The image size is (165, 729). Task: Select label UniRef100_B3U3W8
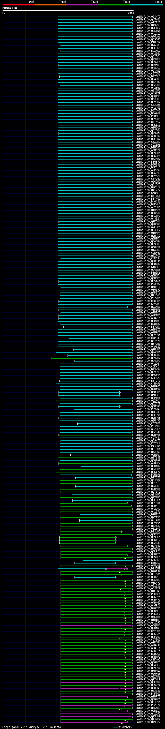pyautogui.click(x=148, y=688)
